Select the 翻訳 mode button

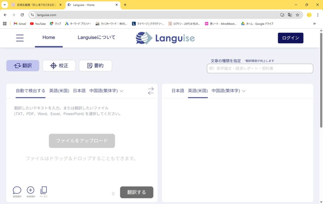pos(23,66)
